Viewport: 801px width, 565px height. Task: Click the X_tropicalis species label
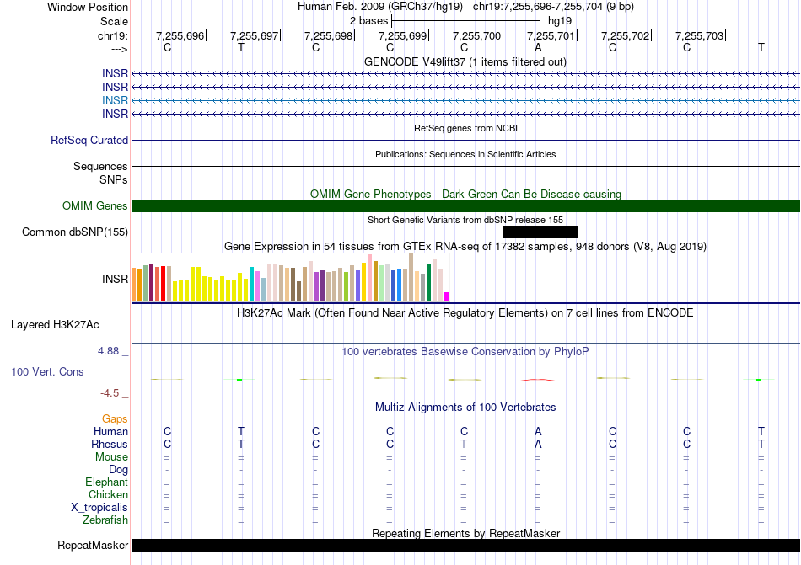(99, 508)
